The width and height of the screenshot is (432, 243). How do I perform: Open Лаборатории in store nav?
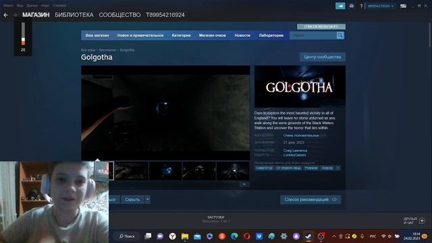tap(271, 35)
